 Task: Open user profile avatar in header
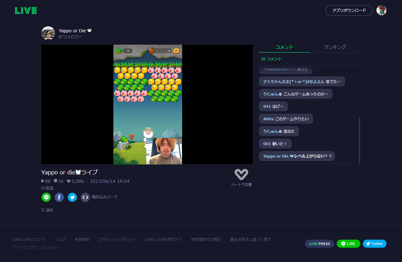click(x=381, y=10)
